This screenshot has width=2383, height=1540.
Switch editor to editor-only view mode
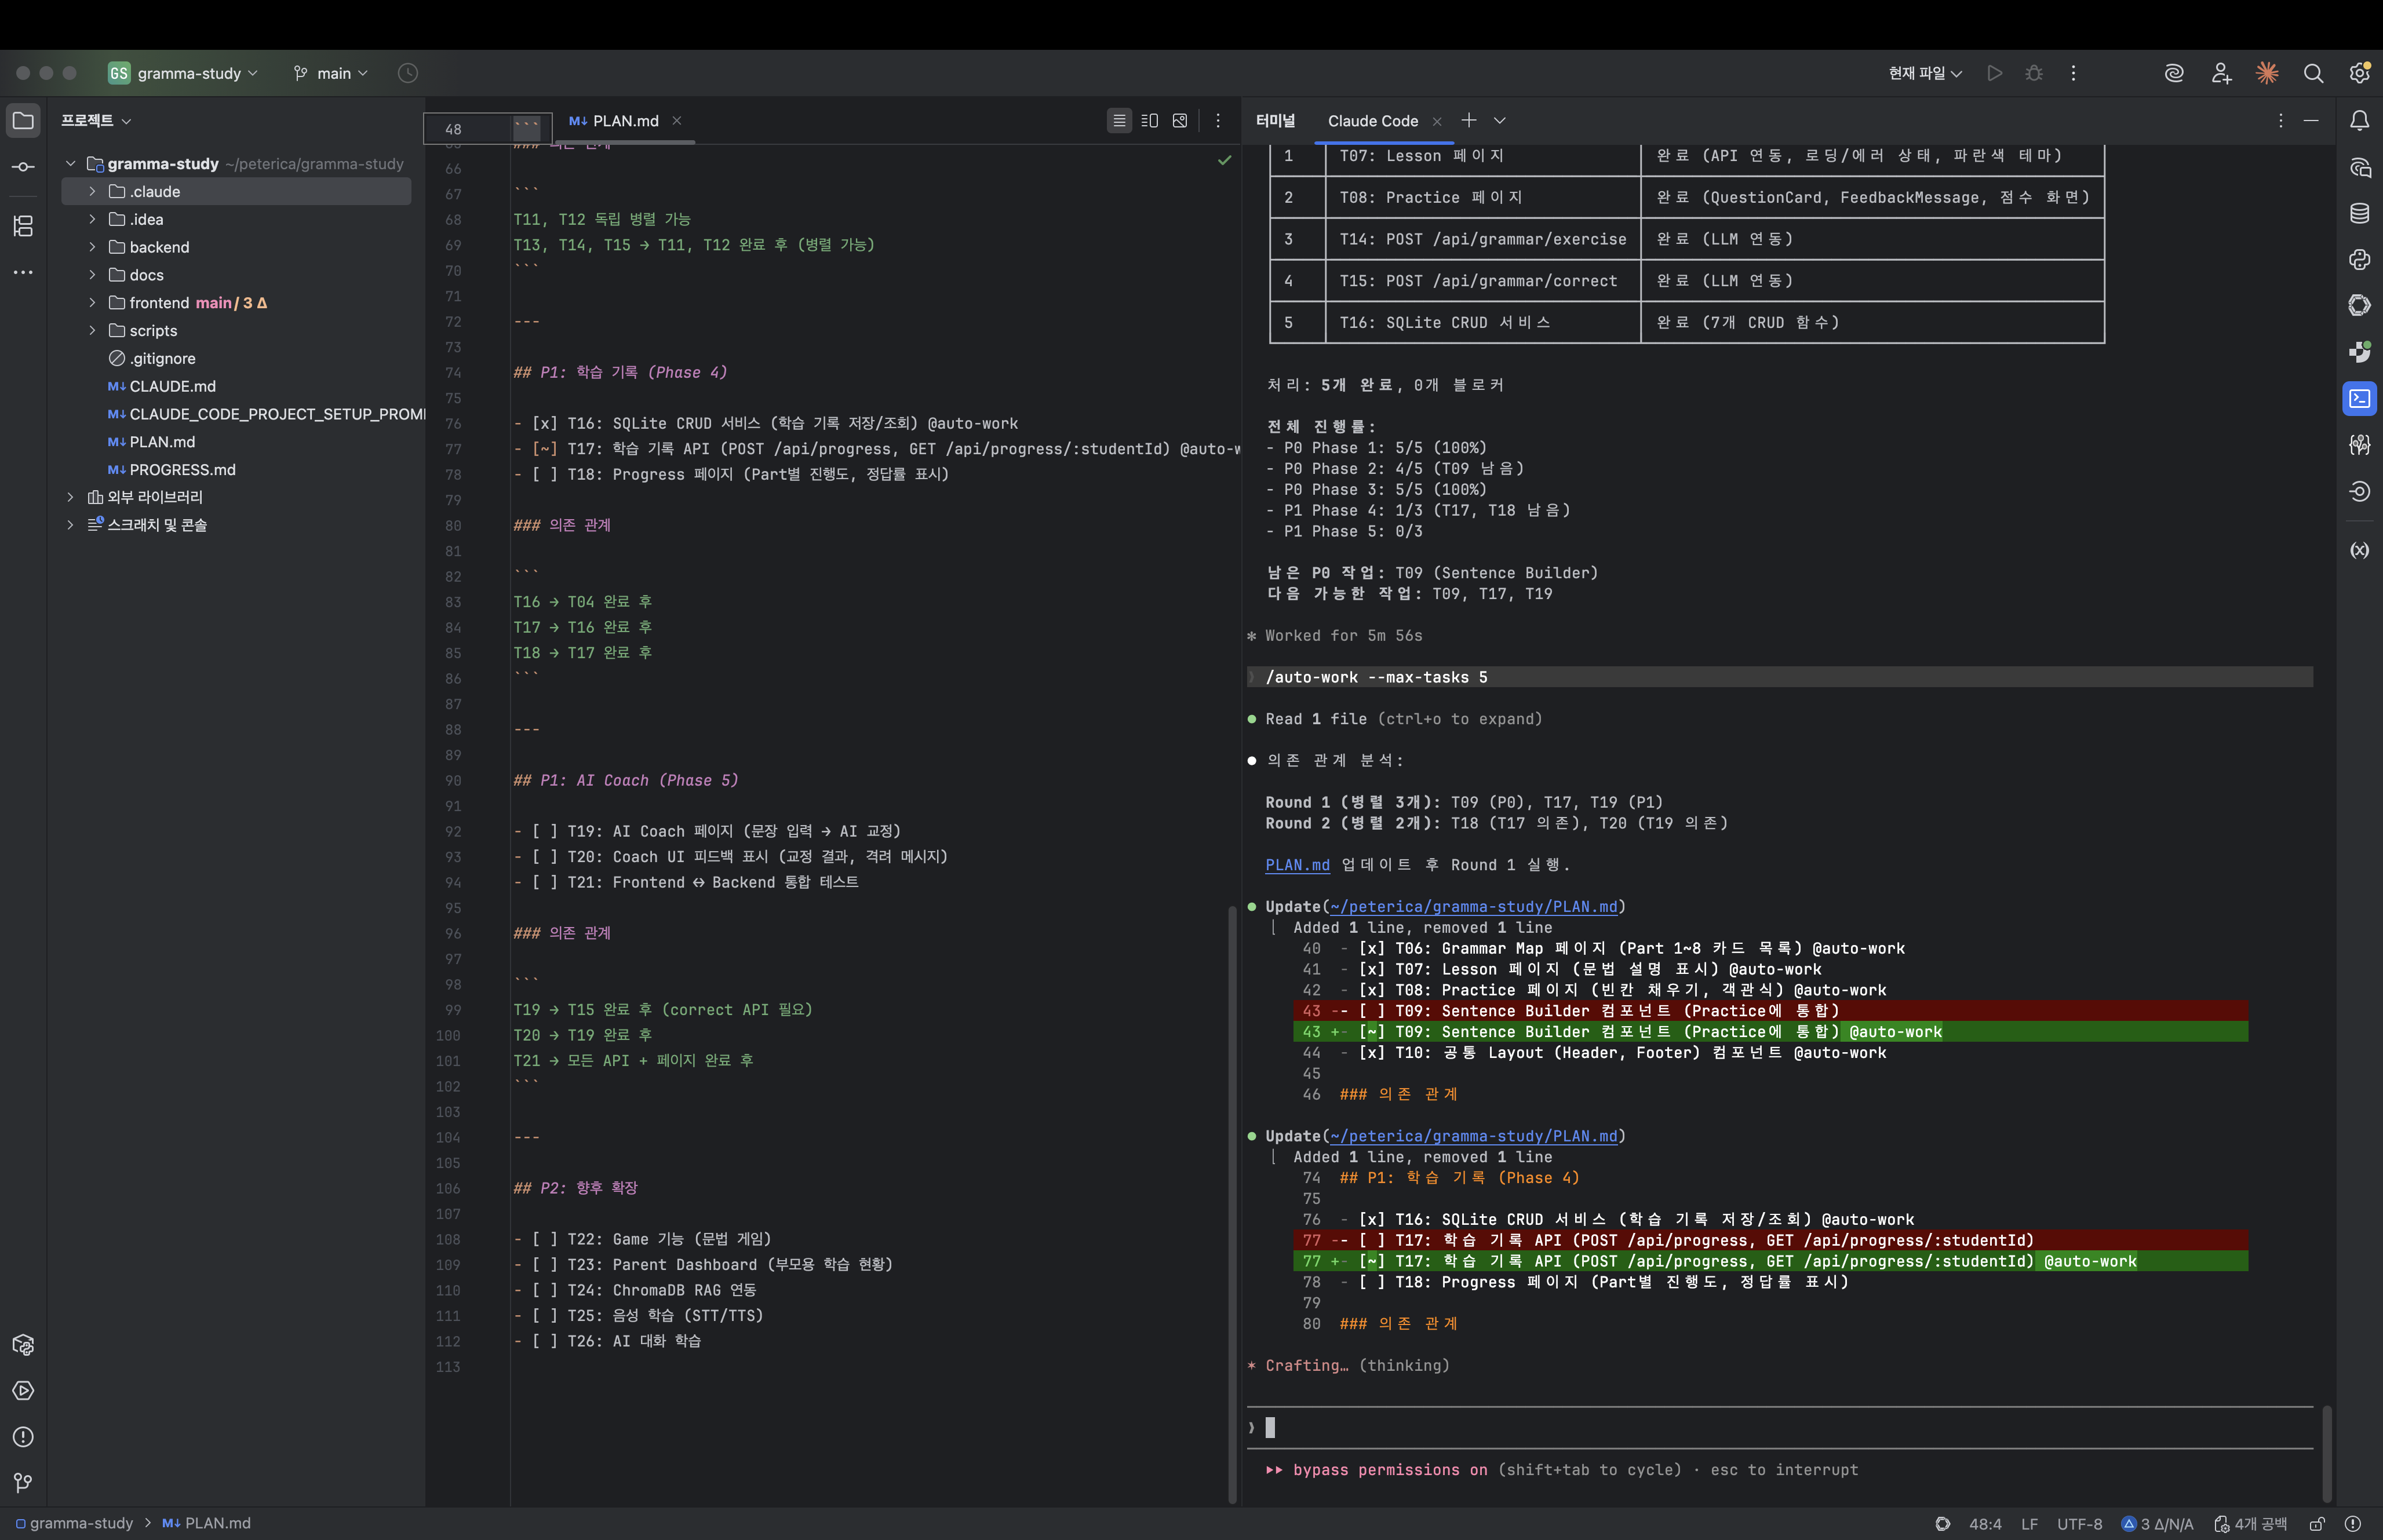[1119, 121]
